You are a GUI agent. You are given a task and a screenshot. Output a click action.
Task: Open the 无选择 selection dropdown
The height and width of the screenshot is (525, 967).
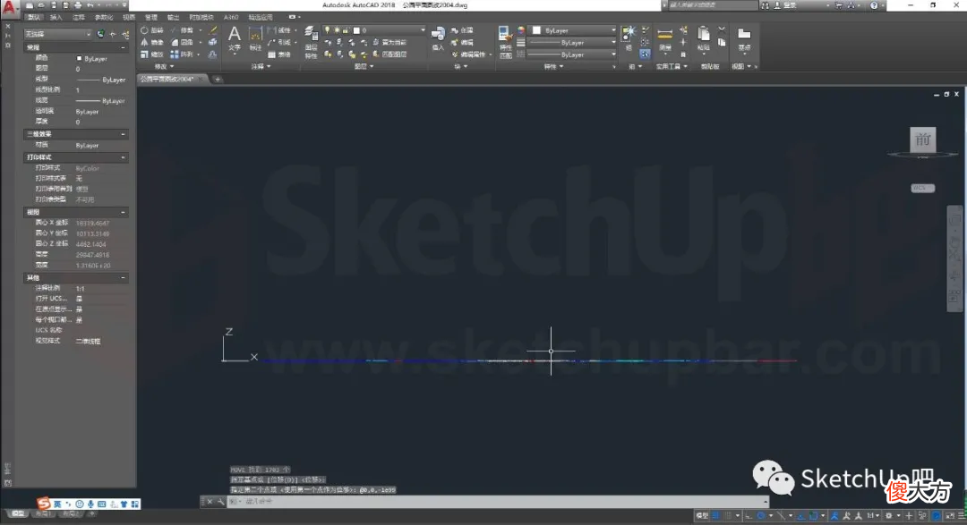coord(57,34)
